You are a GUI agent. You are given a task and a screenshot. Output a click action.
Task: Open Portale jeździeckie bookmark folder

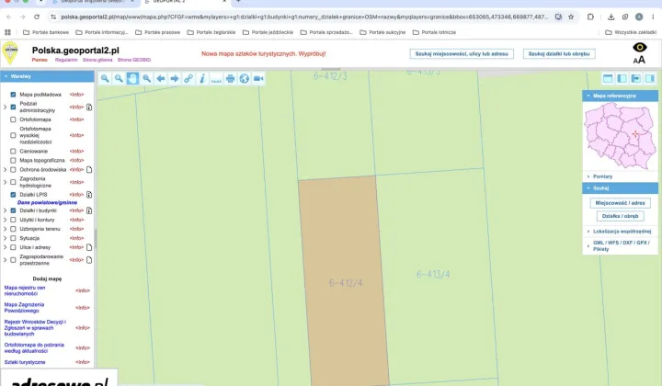coord(268,32)
